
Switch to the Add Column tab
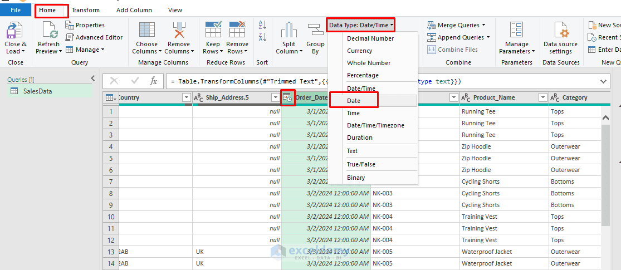[134, 10]
